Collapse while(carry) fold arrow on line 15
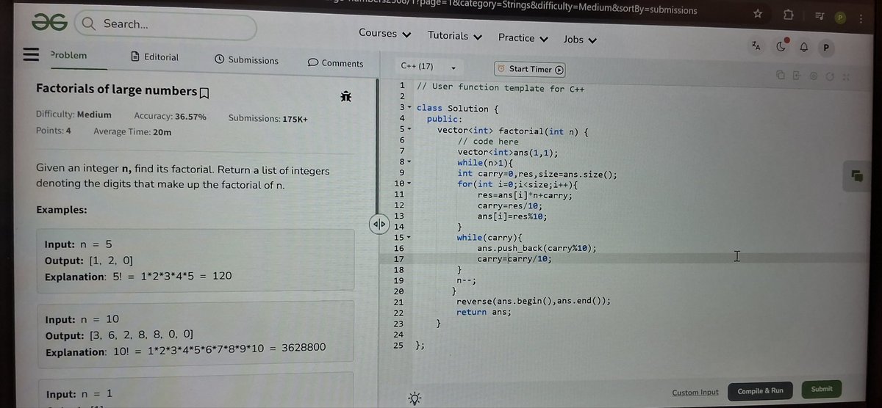This screenshot has width=882, height=408. tap(410, 238)
